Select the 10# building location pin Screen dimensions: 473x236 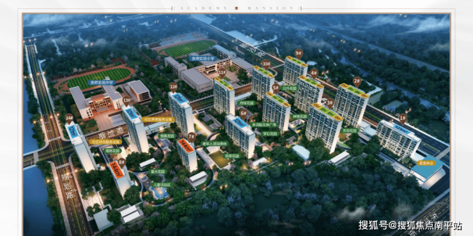point(266,64)
